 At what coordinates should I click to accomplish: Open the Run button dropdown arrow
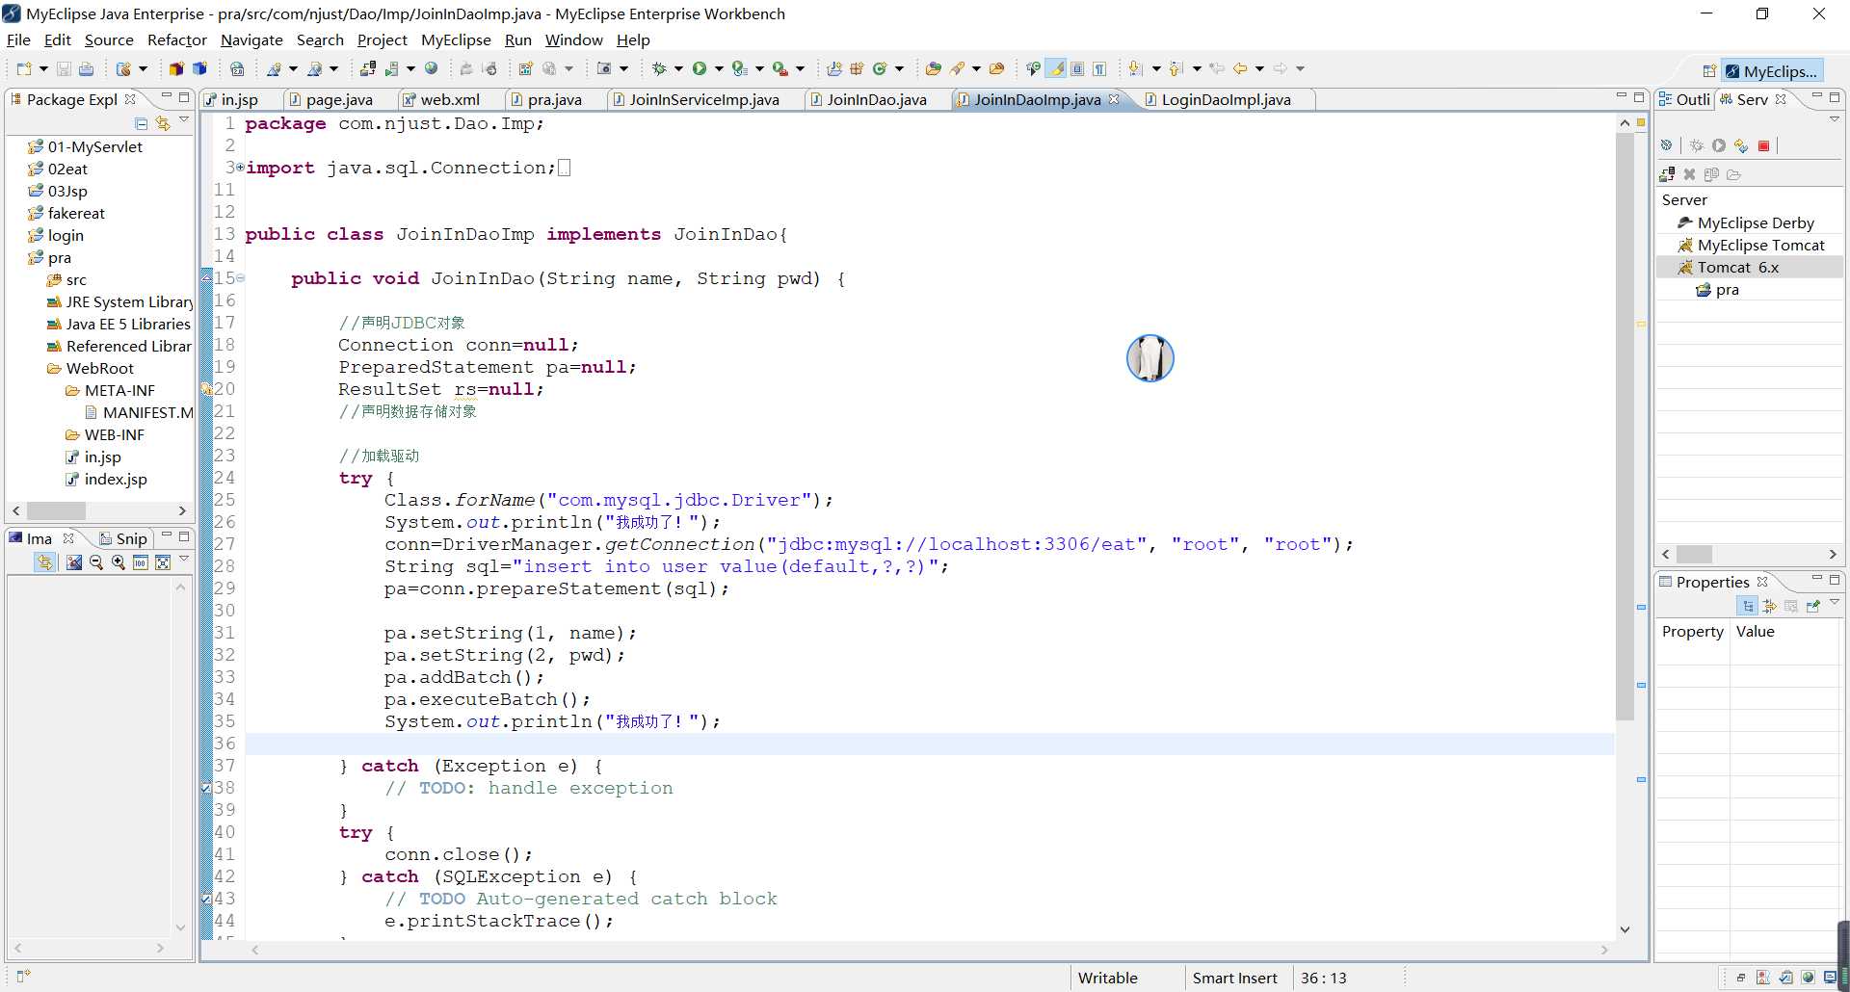click(719, 68)
